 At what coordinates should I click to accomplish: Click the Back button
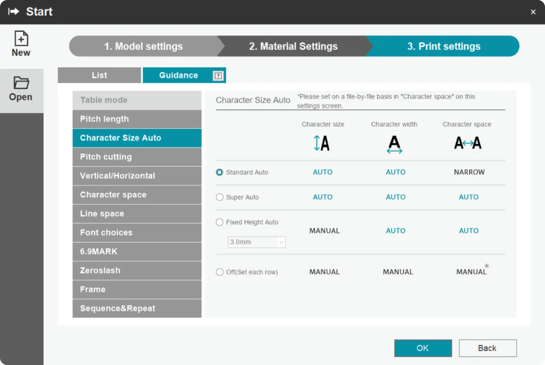(487, 348)
